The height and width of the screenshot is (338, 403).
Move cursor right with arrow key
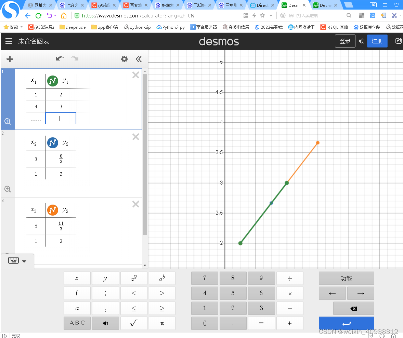361,293
